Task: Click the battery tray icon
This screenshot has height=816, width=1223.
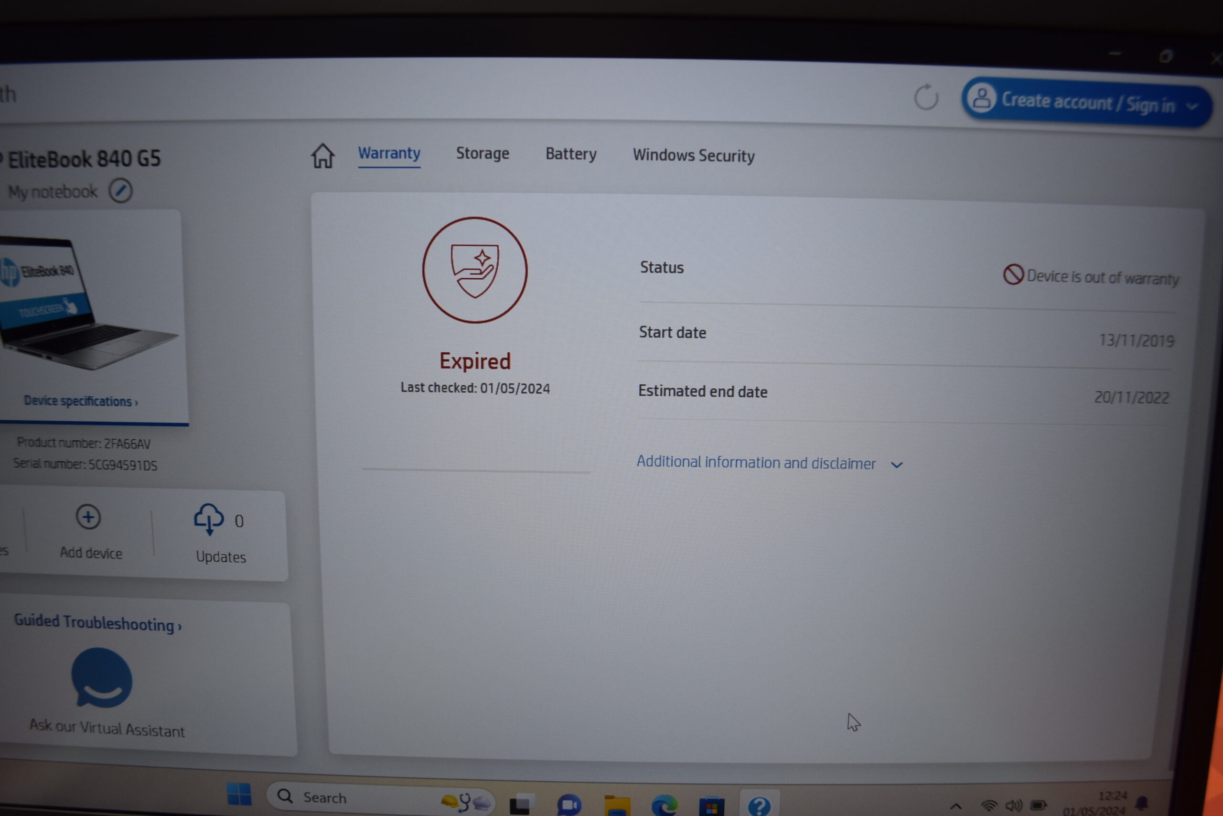Action: tap(1038, 805)
